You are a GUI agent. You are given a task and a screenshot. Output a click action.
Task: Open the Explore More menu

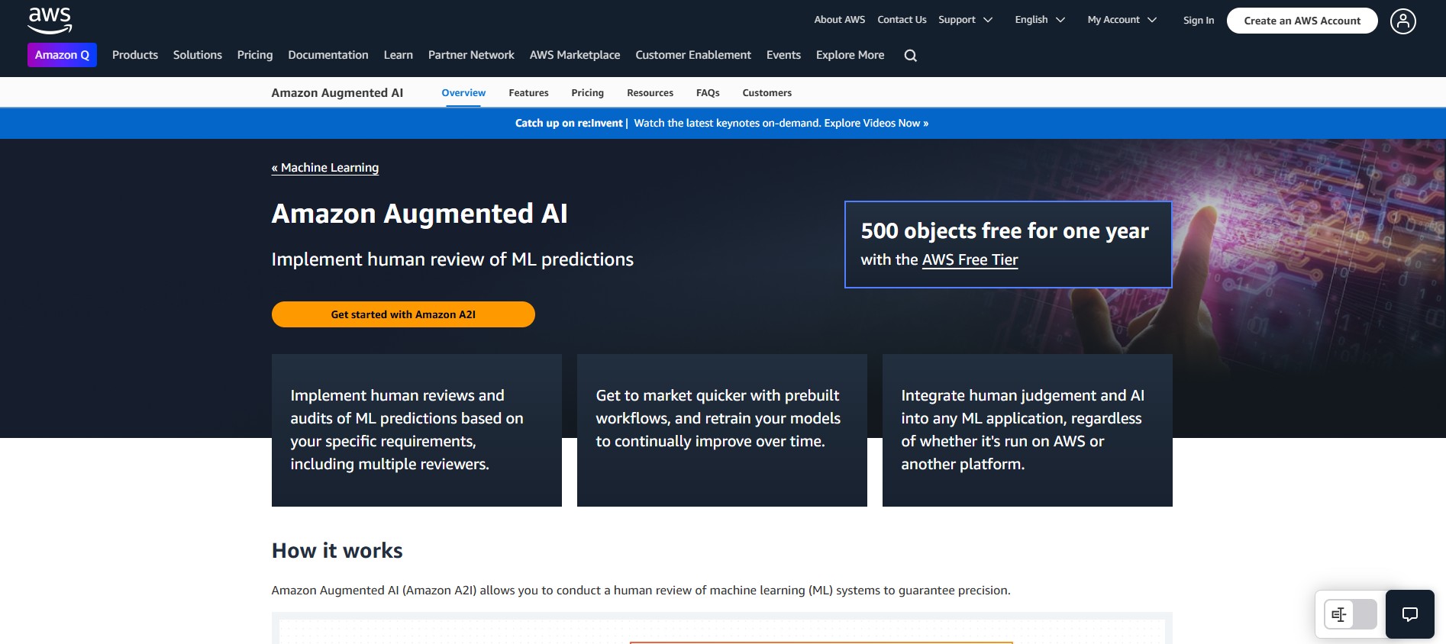pos(850,55)
